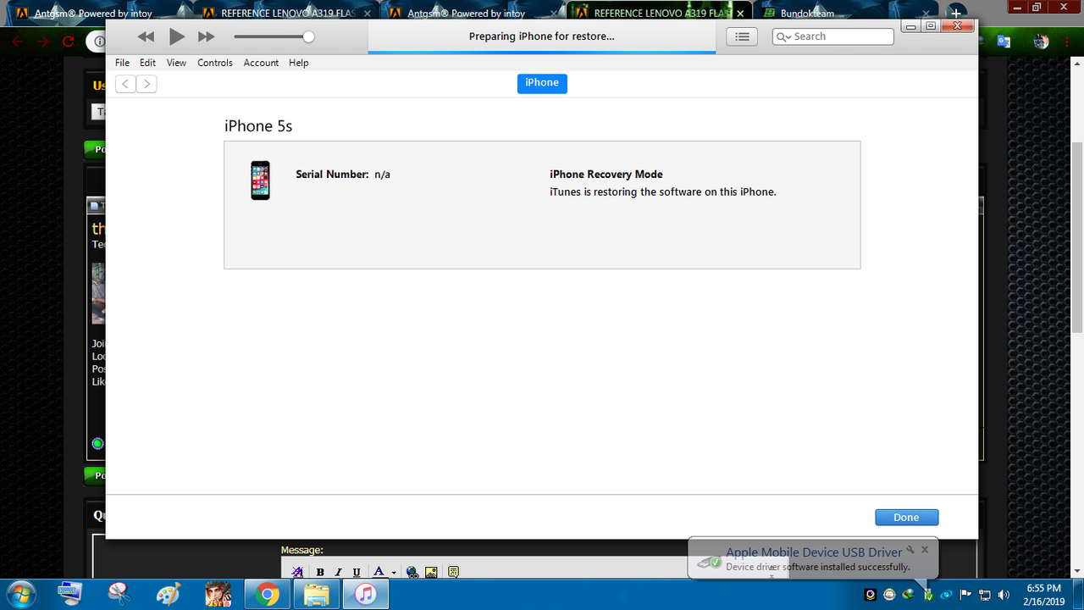
Task: Open the View menu
Action: click(176, 63)
